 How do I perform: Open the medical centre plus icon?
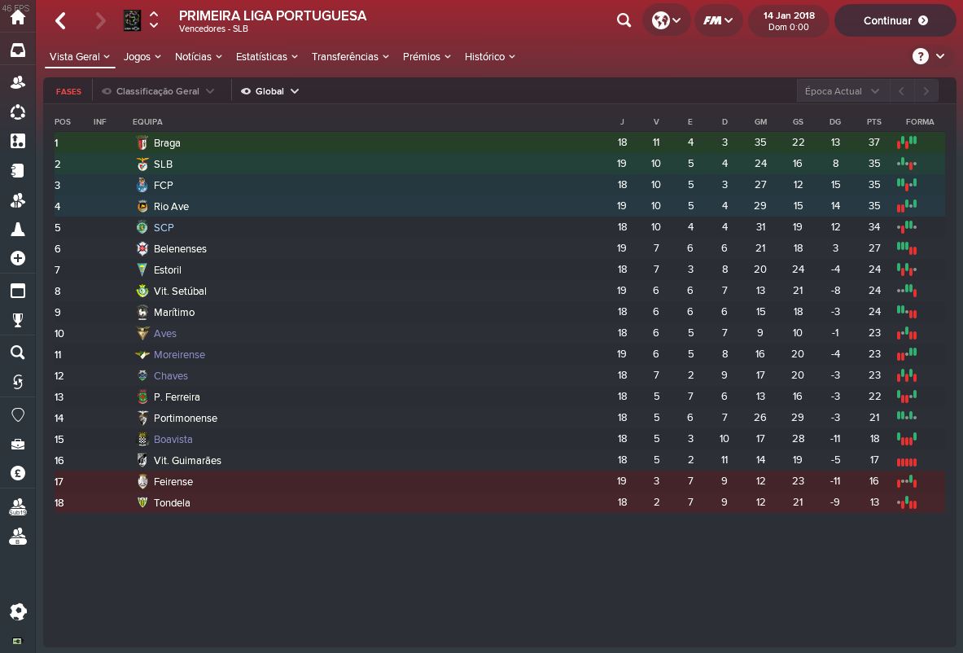(17, 258)
